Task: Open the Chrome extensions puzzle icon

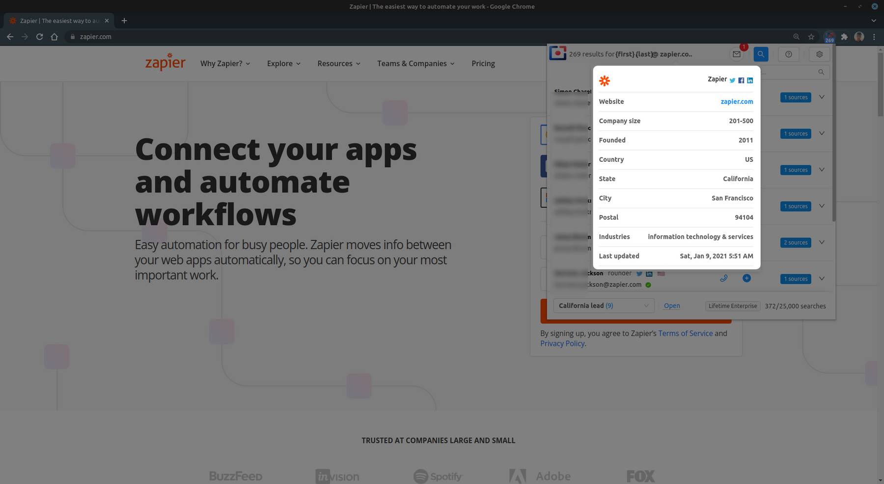Action: pos(844,37)
